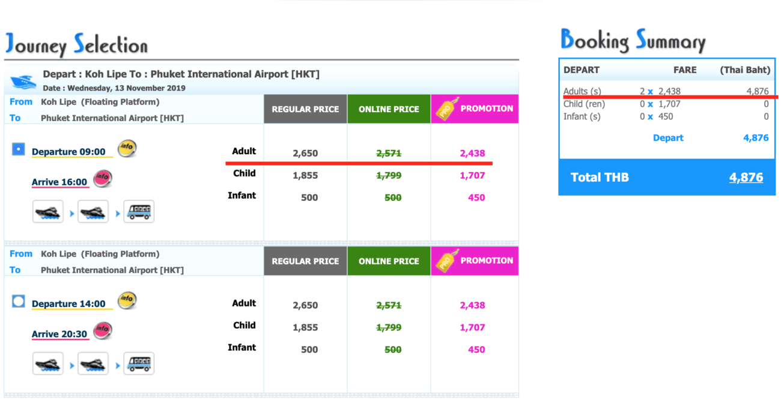Click first speedboat icon of the 14:00 journey
Screen dimensions: 781x400
pos(48,363)
